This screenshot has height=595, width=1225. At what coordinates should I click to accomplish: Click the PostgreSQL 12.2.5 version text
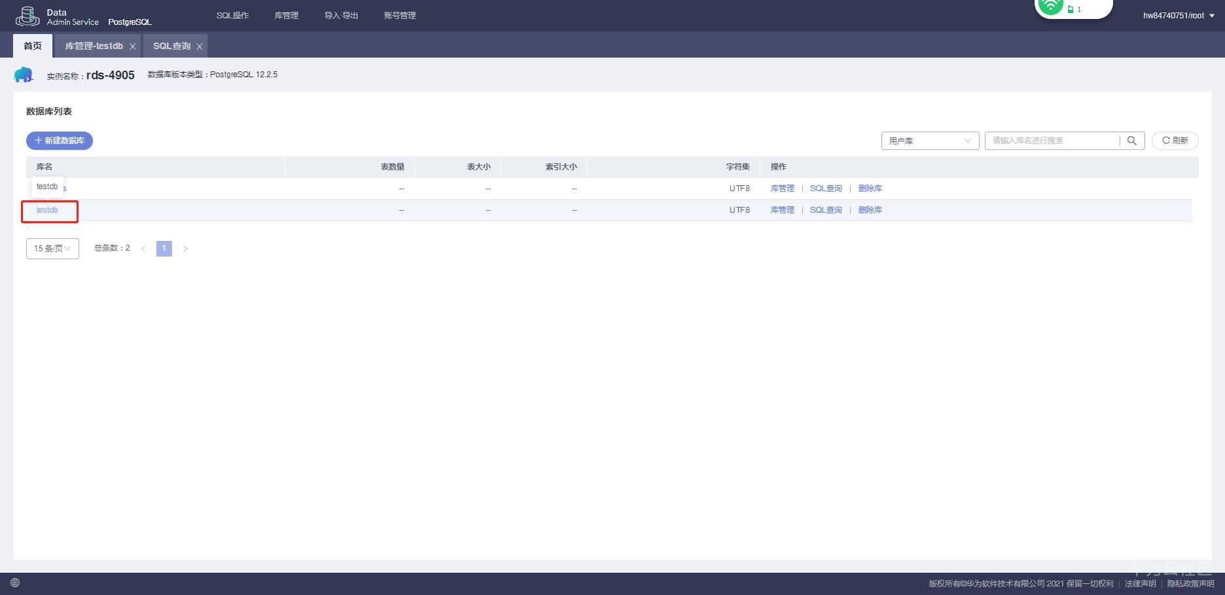click(x=243, y=75)
